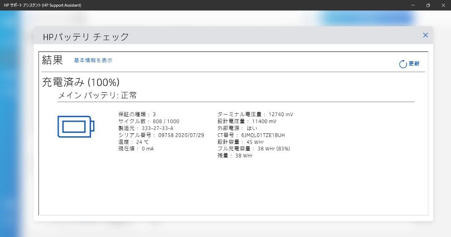Select 残量 38 WHr line
Viewport: 451px width, 237px height.
tap(235, 155)
